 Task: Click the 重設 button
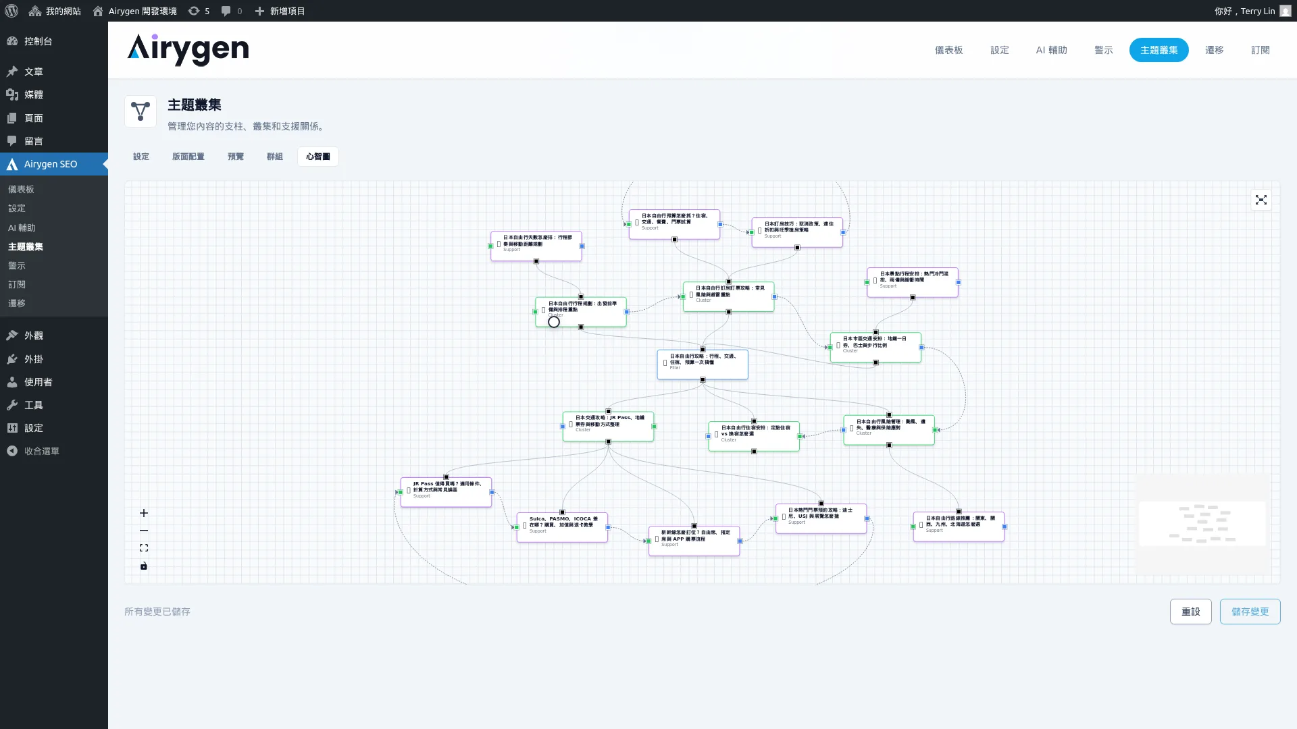(x=1190, y=612)
